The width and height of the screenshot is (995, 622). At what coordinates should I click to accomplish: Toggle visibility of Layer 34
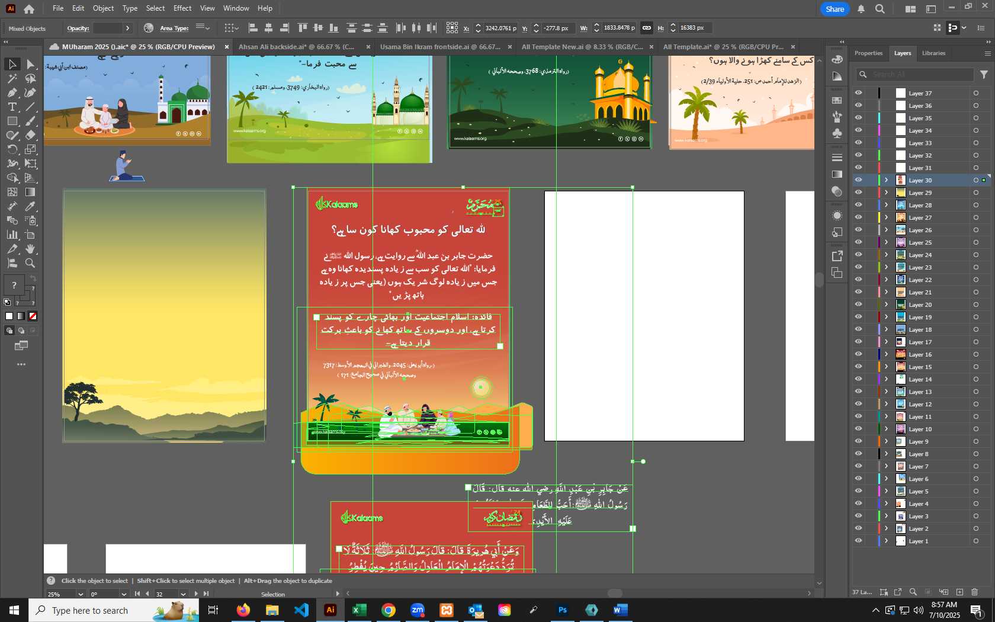pyautogui.click(x=858, y=130)
